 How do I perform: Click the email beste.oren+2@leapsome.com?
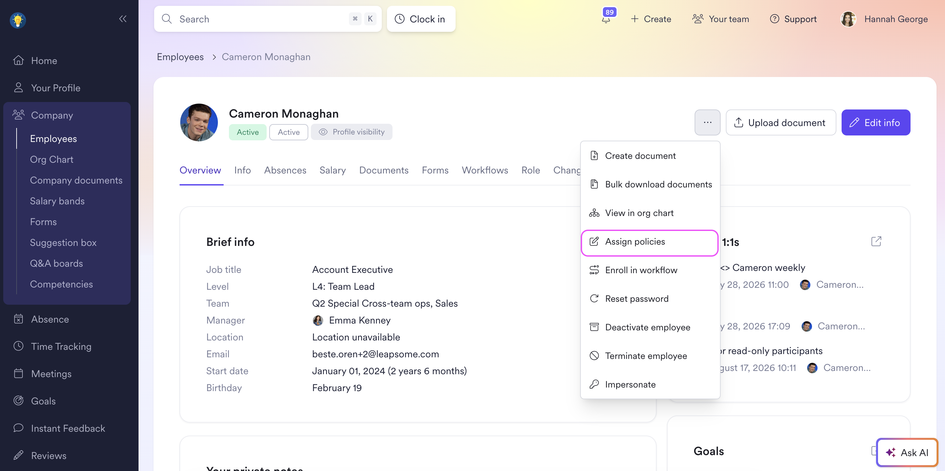(x=376, y=354)
